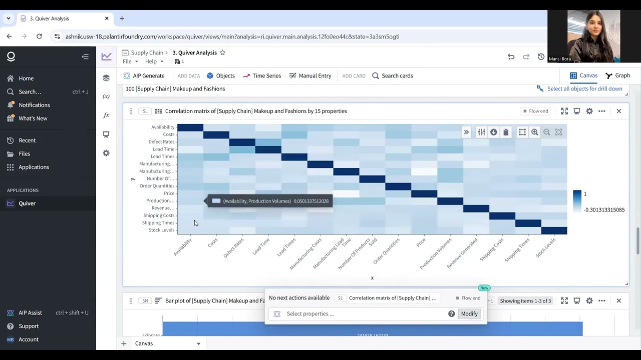Activate the box select tool on chart
This screenshot has width=641, height=360.
click(x=522, y=132)
